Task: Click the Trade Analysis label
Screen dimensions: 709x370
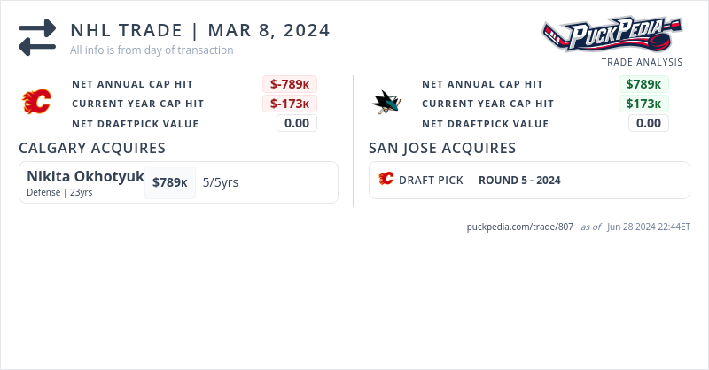Action: point(642,62)
